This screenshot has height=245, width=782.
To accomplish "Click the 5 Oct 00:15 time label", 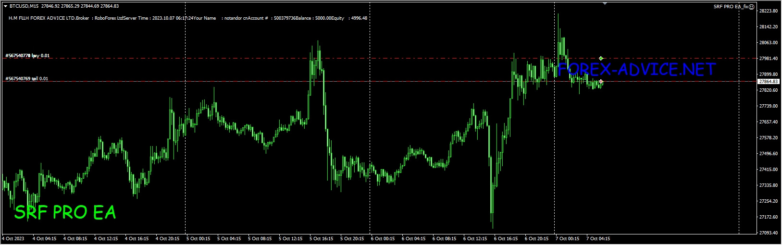I will (x=198, y=238).
